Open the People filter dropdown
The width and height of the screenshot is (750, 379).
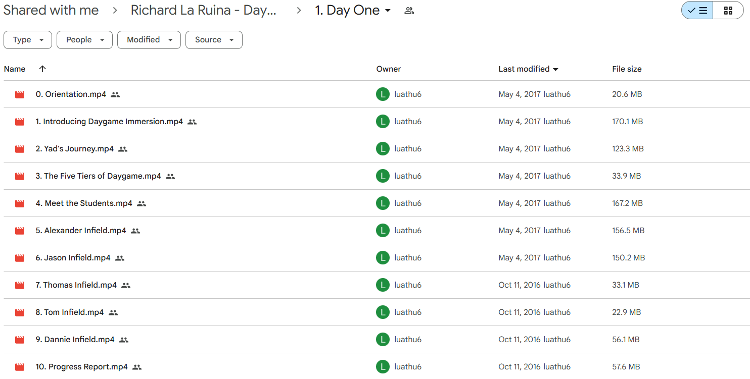pyautogui.click(x=84, y=40)
